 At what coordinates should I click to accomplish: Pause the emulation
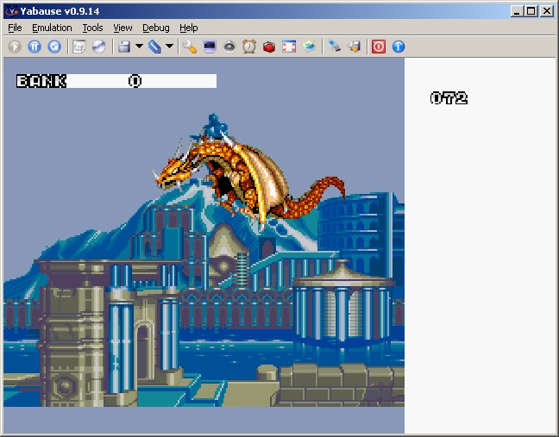(35, 47)
